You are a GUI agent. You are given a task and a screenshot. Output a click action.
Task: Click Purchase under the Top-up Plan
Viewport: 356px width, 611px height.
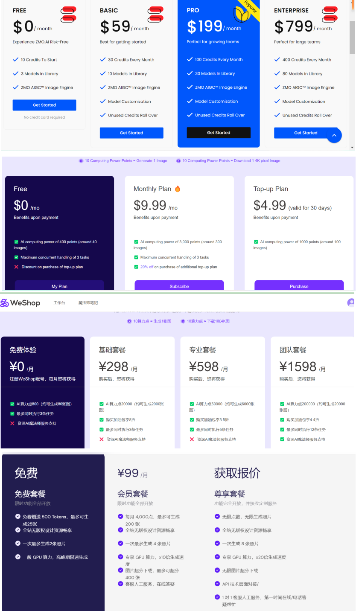299,286
